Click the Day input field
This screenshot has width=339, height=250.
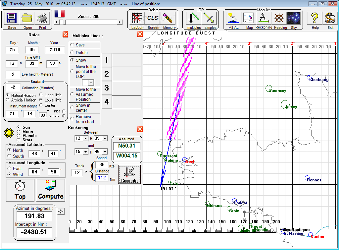point(12,49)
